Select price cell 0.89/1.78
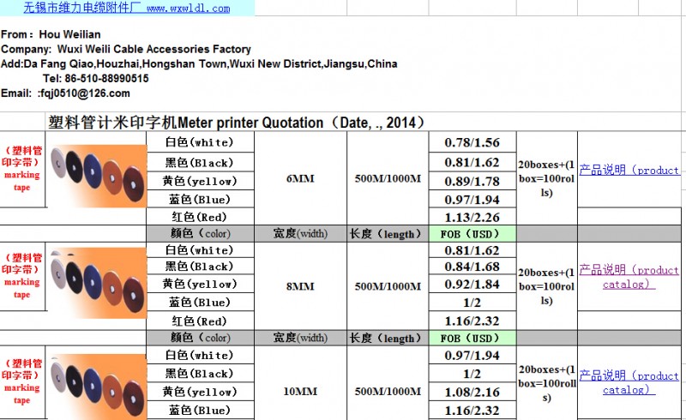Screen dimensions: 686x420 (x=472, y=181)
